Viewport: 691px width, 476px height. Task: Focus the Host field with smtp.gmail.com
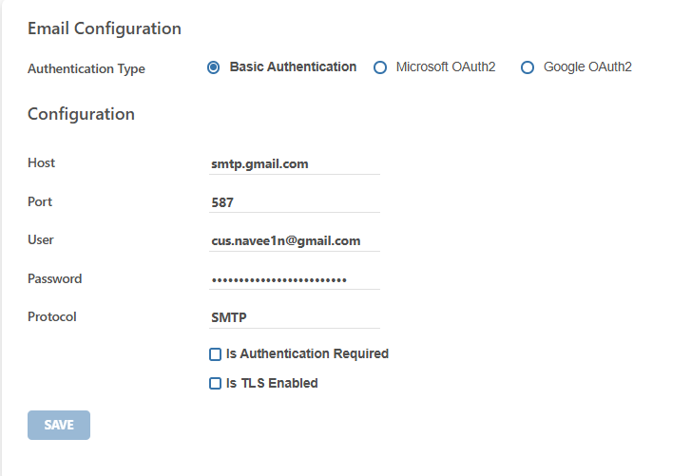point(295,164)
